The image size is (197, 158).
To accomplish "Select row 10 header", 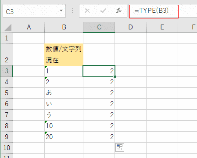I will [7, 148].
